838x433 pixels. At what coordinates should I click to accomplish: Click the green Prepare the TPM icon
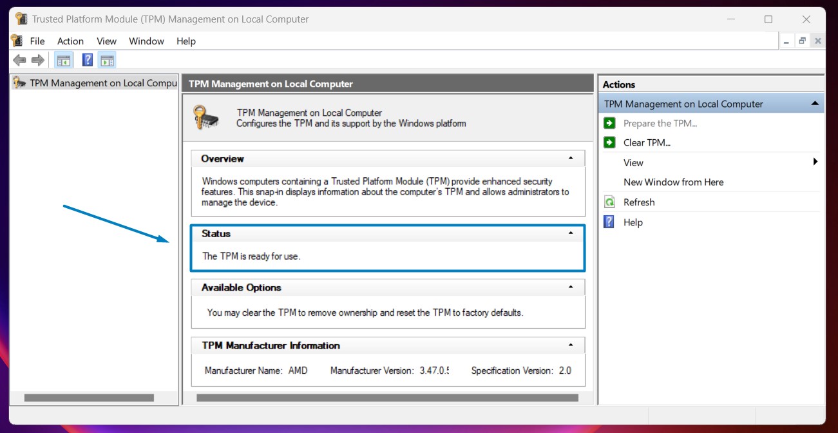click(609, 123)
